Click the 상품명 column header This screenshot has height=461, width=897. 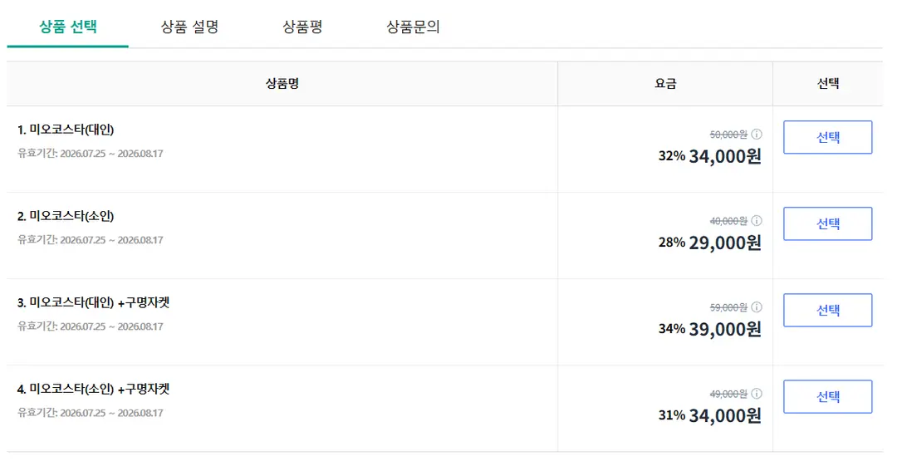(x=282, y=84)
